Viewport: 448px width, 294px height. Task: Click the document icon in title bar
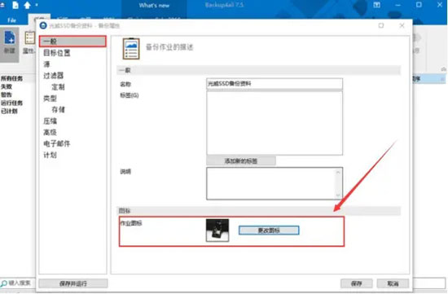15,5
